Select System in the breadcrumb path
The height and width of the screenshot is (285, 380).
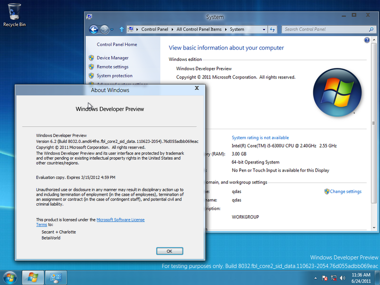pos(237,29)
